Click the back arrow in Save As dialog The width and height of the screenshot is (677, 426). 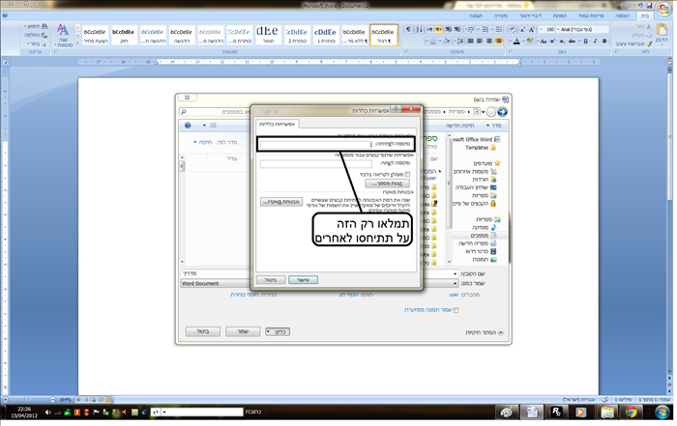pyautogui.click(x=502, y=112)
